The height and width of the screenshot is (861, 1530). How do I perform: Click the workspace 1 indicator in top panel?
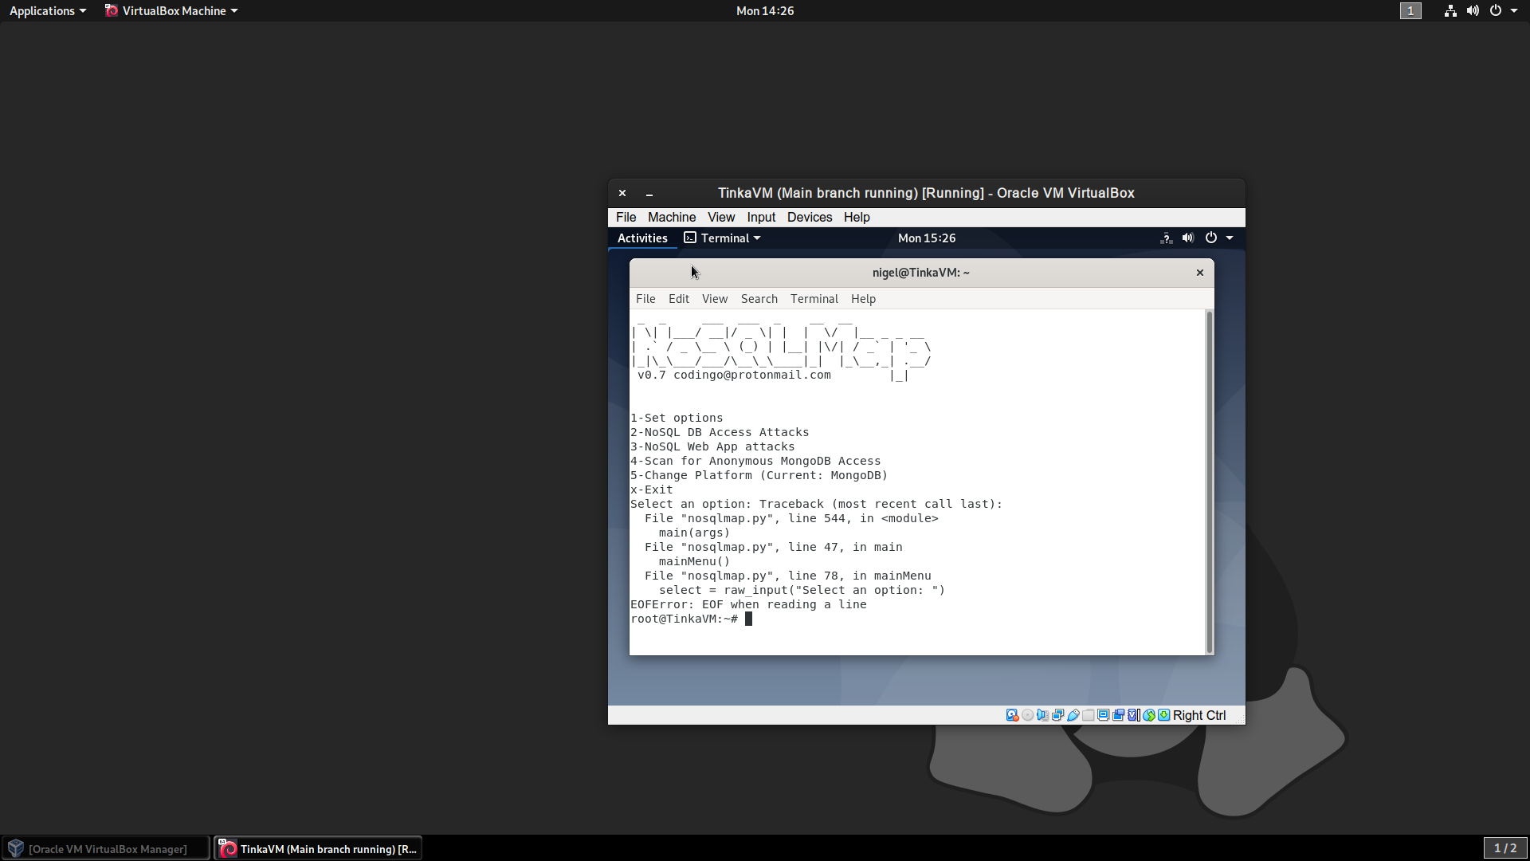click(x=1410, y=10)
